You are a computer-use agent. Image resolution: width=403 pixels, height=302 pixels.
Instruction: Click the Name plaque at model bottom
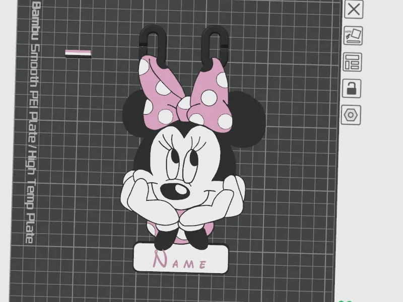click(181, 258)
